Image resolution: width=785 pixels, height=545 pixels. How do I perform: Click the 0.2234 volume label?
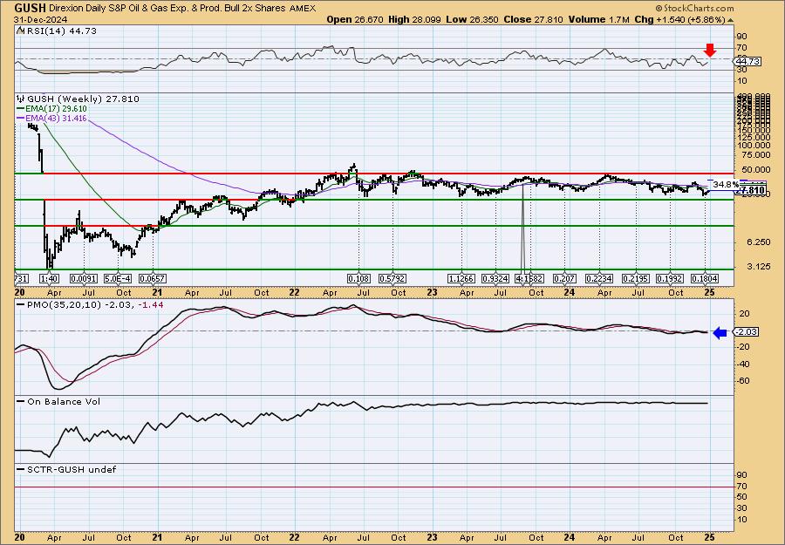pyautogui.click(x=599, y=279)
